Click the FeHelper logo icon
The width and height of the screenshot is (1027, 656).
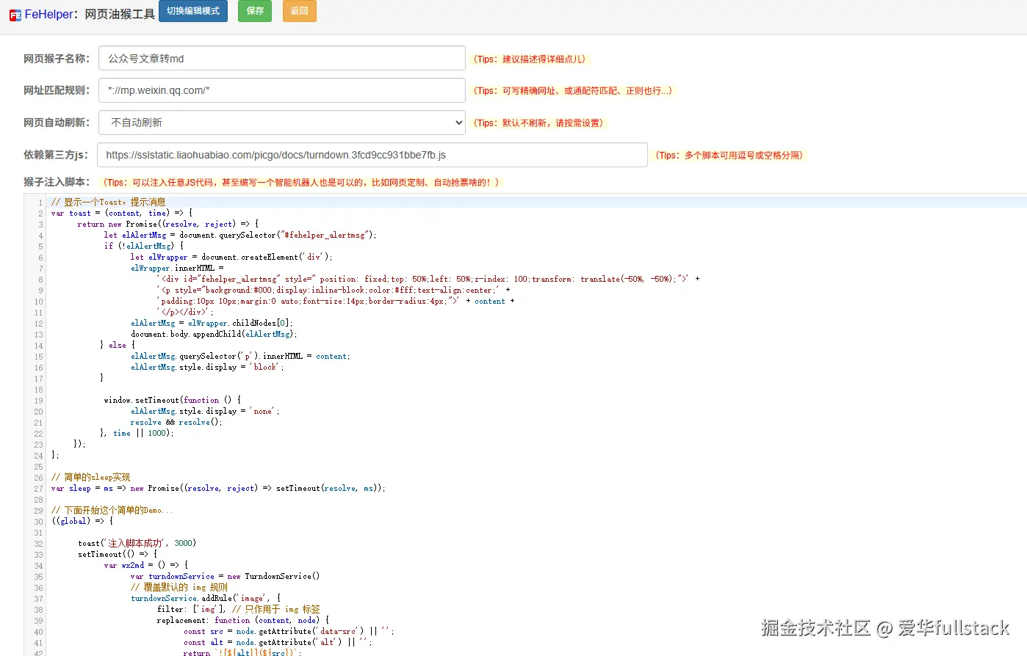[15, 15]
